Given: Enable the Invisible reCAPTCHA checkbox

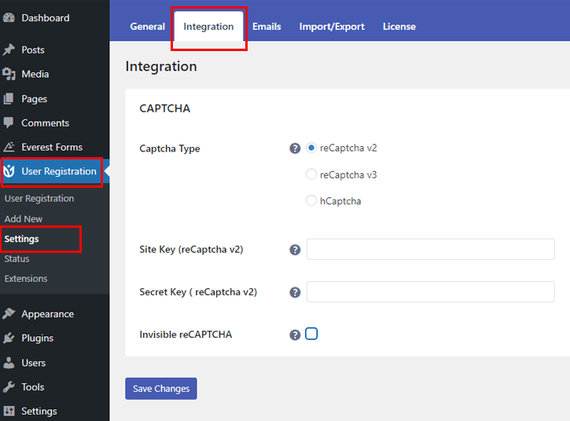Looking at the screenshot, I should tap(311, 334).
